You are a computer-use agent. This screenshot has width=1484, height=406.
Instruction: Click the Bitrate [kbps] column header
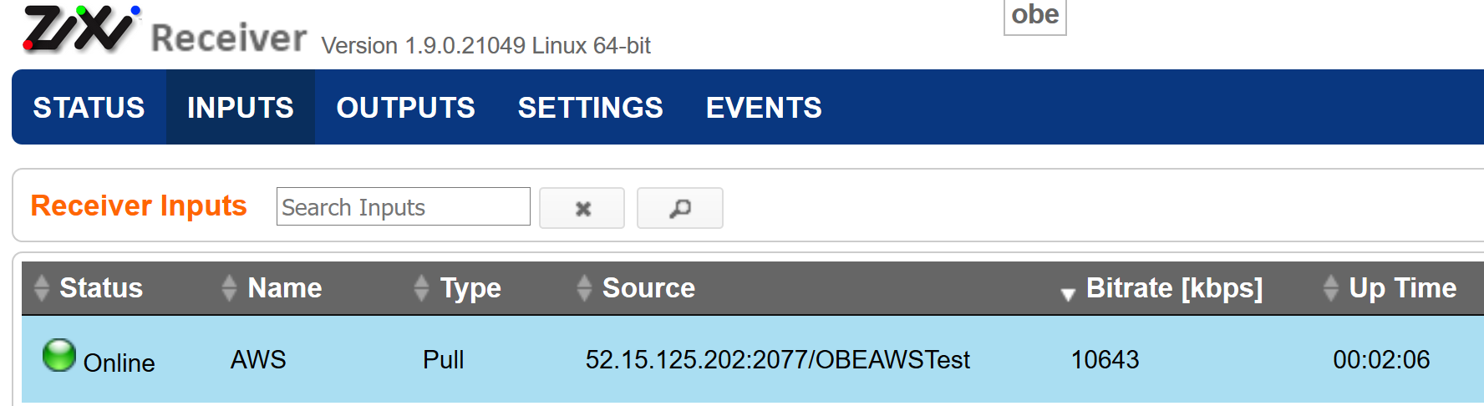1174,288
